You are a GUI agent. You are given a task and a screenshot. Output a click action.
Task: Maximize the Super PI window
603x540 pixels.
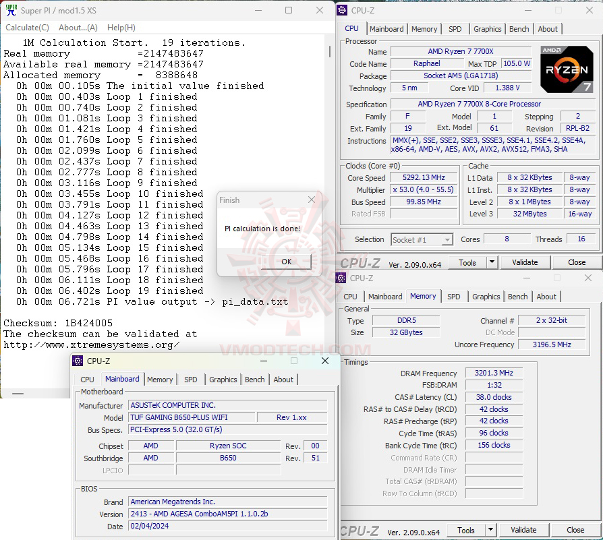[289, 10]
